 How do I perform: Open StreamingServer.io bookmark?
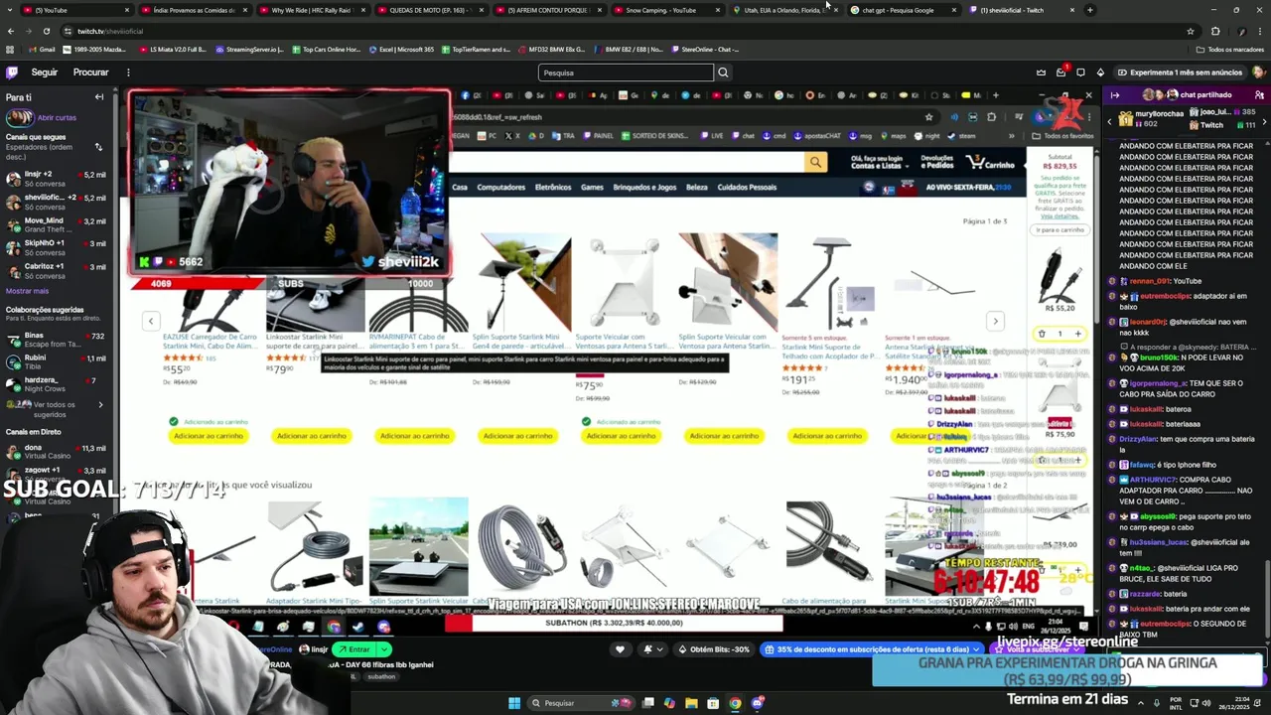[248, 50]
